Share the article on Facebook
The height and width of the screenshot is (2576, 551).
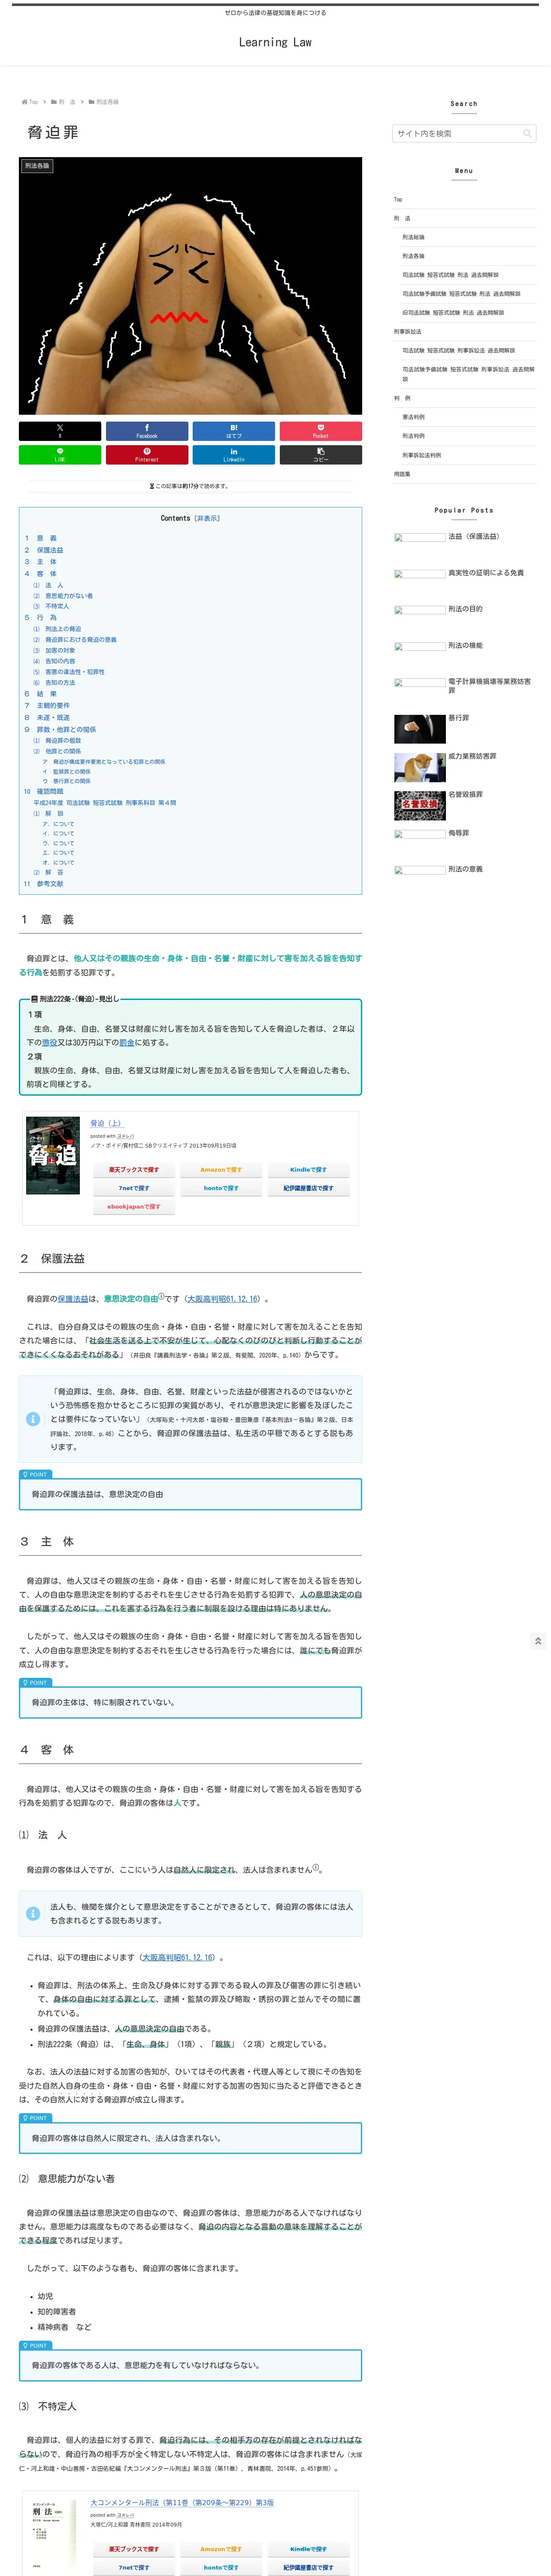tap(147, 431)
